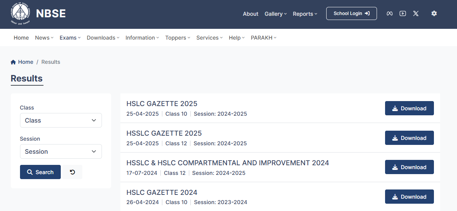The height and width of the screenshot is (211, 457).
Task: Expand the Reports menu in header
Action: pyautogui.click(x=305, y=14)
